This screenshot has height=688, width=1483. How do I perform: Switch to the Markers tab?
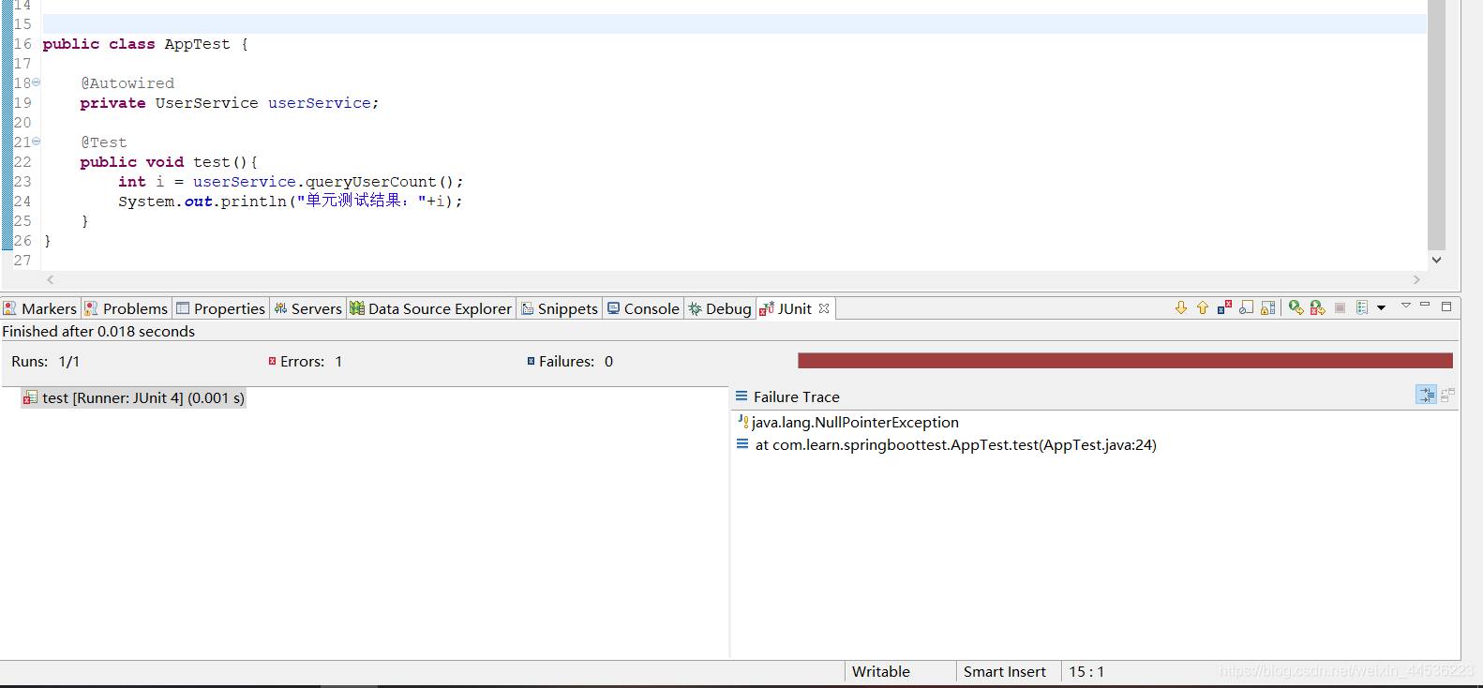39,308
